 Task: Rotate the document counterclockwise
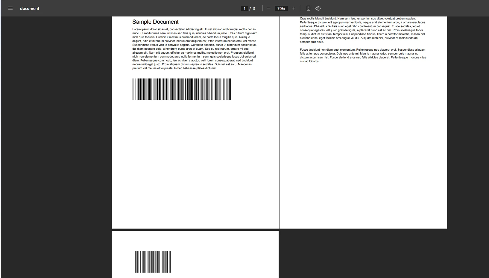[x=318, y=8]
